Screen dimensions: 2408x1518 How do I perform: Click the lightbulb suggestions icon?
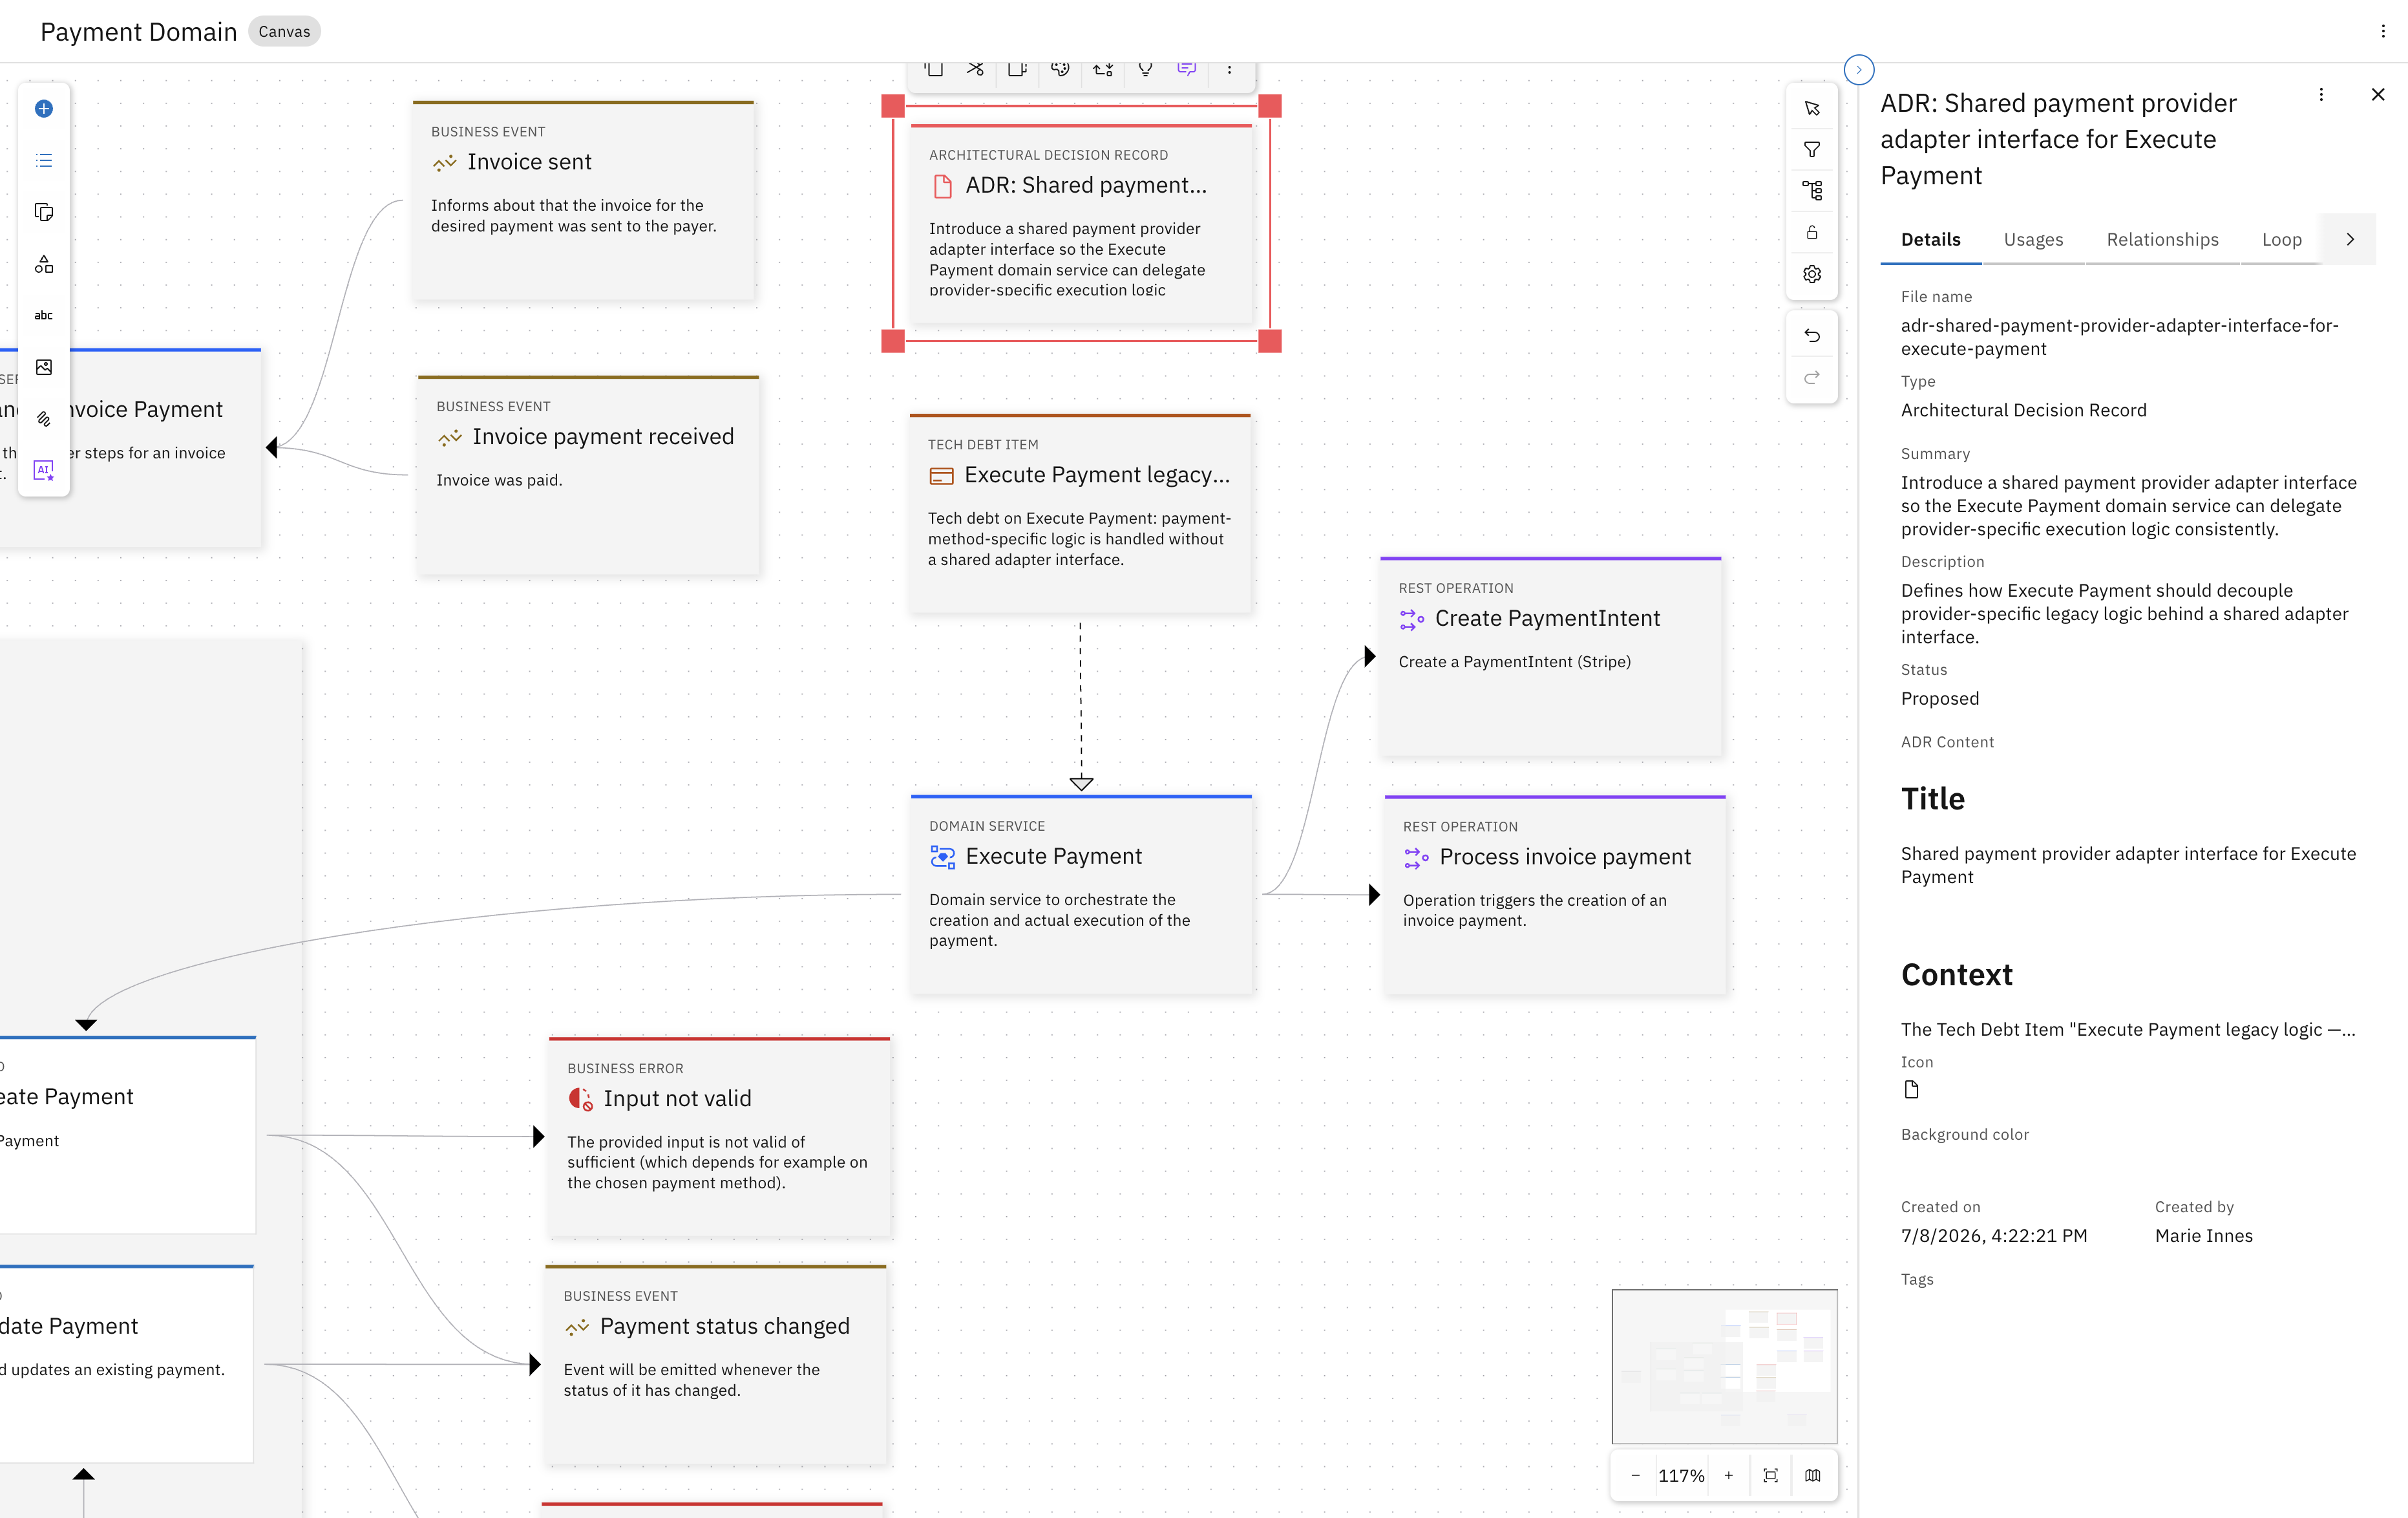click(1145, 69)
